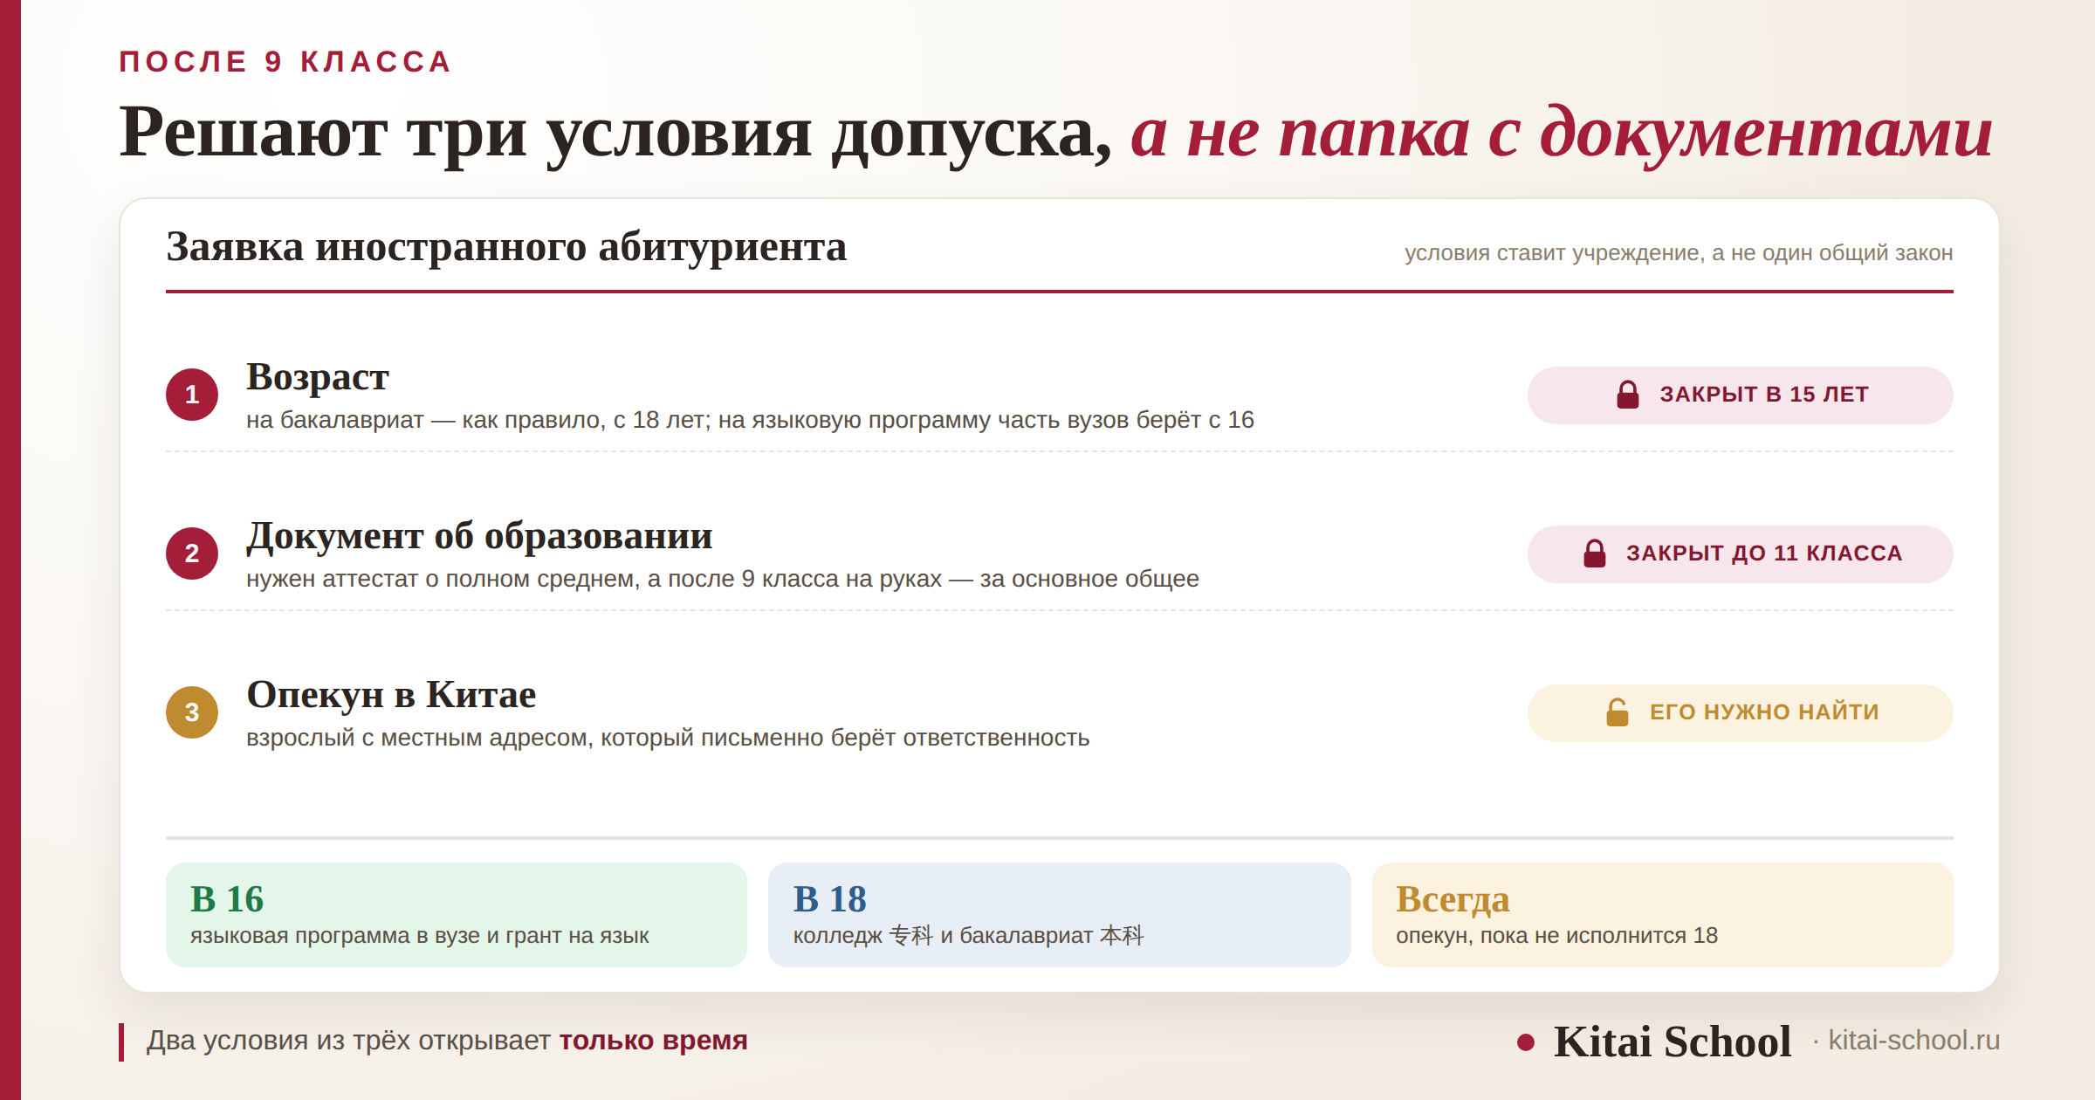Viewport: 2095px width, 1100px height.
Task: Click the line «нужен аттестат о полном среднем…»
Action: click(x=722, y=579)
